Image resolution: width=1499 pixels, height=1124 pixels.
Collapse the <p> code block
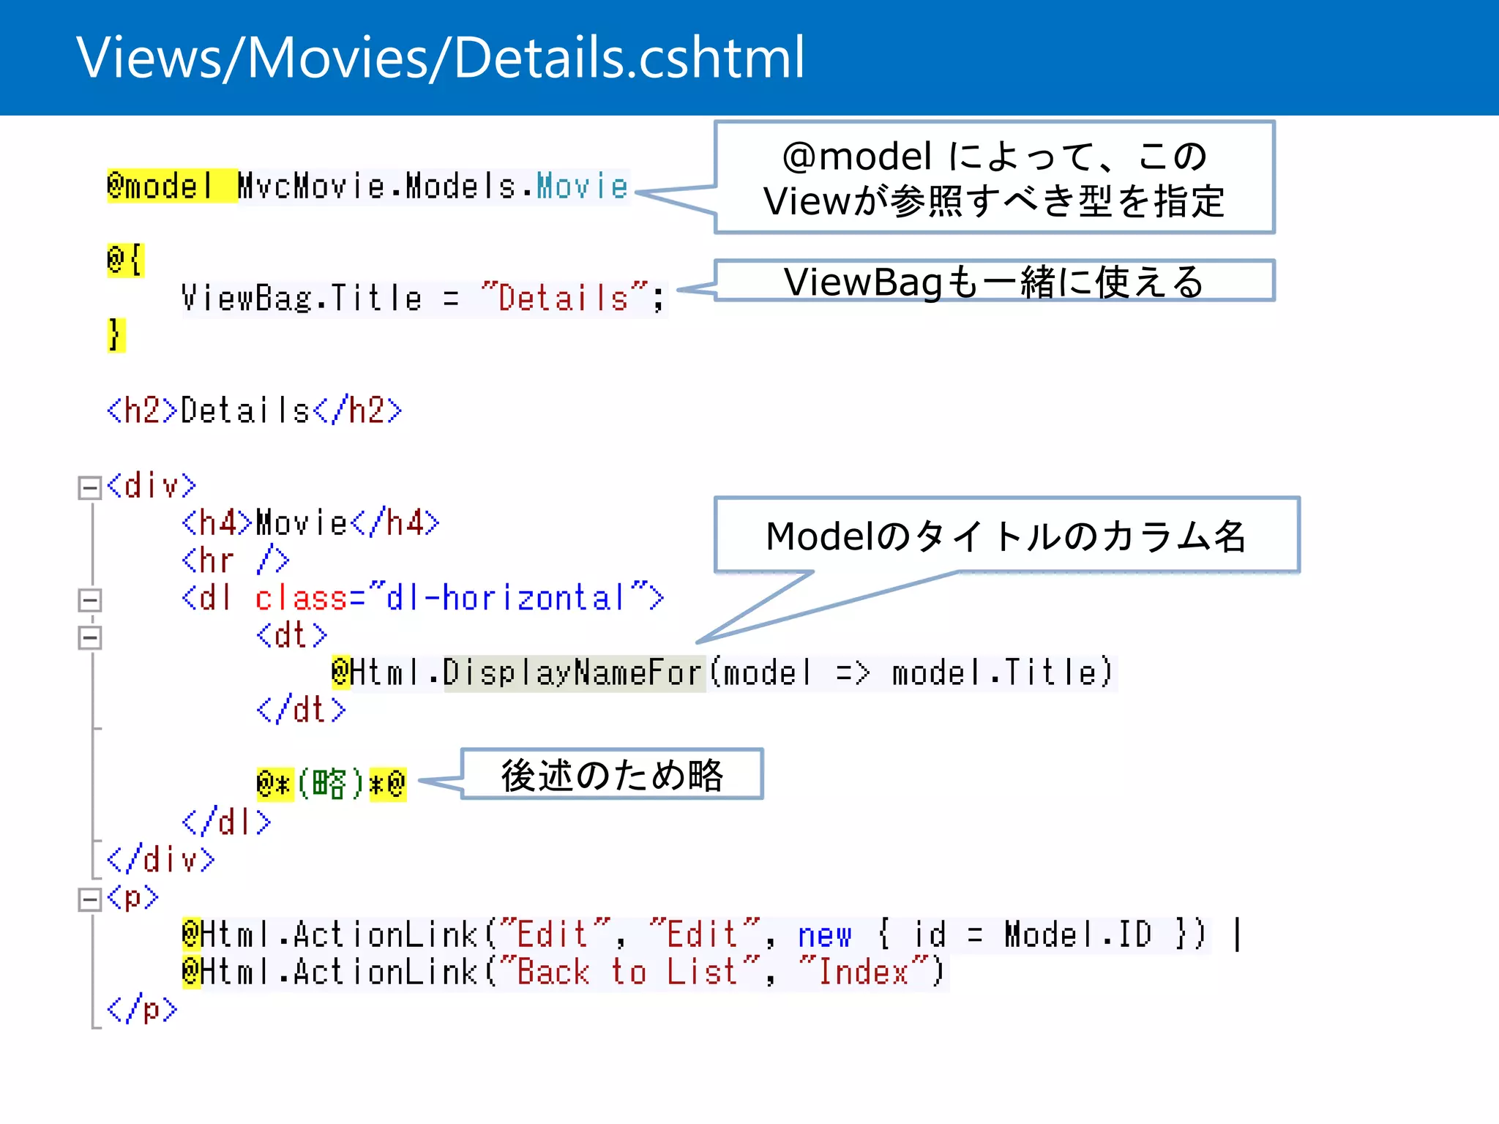click(x=89, y=899)
